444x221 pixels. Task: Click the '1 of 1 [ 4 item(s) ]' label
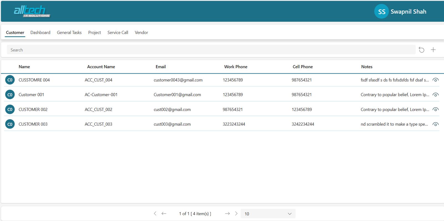(195, 214)
